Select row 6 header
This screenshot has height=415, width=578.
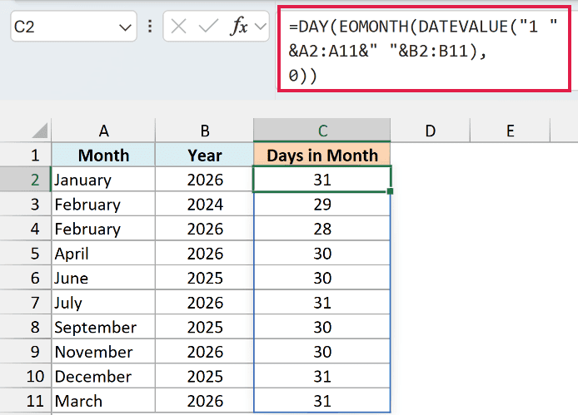26,278
